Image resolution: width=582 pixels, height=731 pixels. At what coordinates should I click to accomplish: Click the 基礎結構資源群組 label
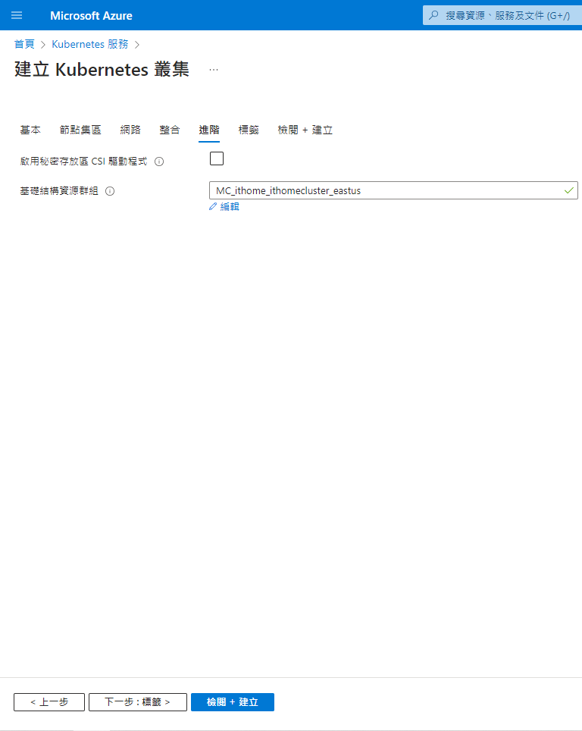(x=59, y=191)
